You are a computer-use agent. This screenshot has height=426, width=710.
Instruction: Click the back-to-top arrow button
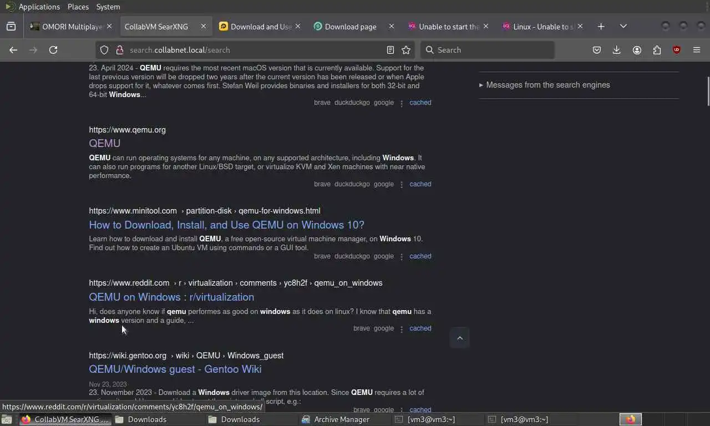pos(460,338)
